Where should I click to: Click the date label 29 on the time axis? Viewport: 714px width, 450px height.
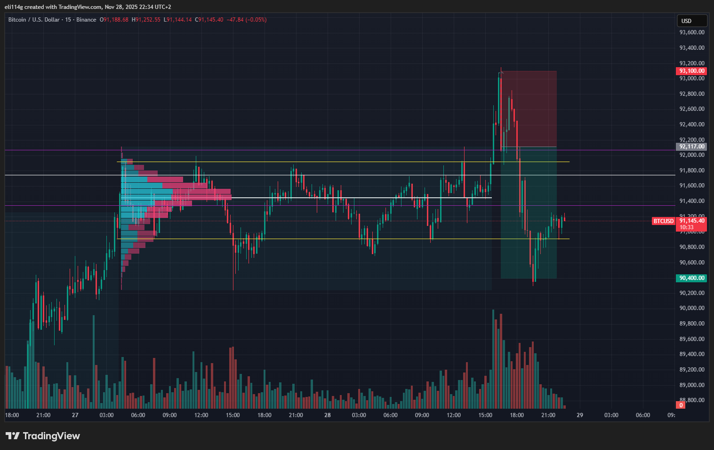[580, 415]
